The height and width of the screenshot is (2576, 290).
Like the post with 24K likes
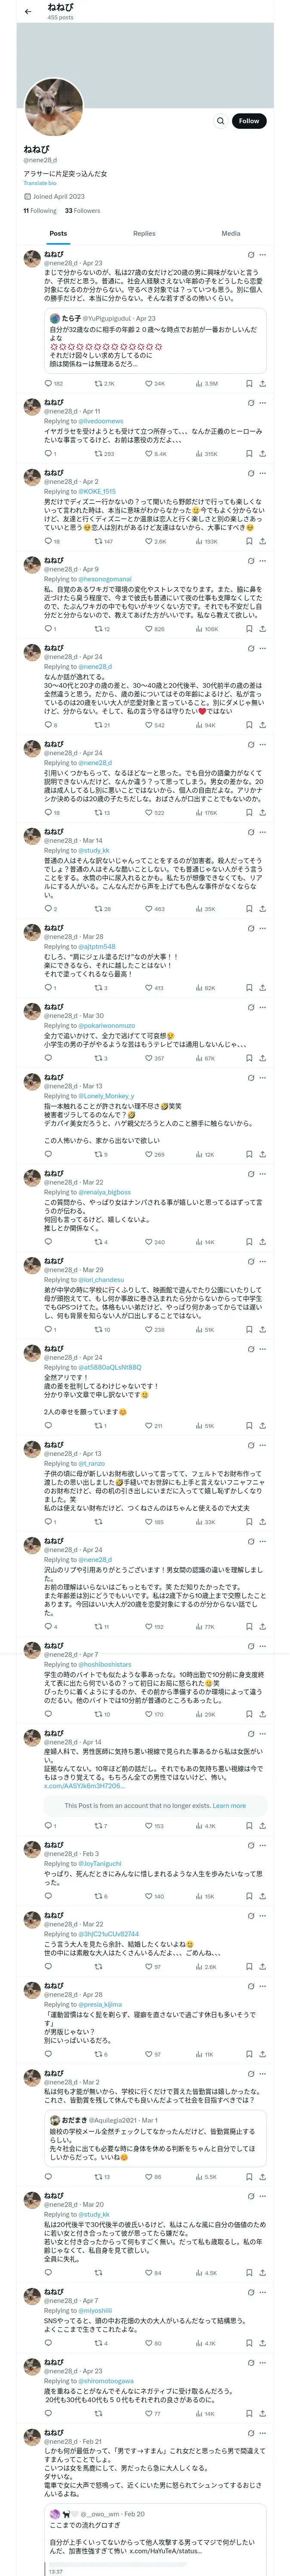(x=148, y=384)
